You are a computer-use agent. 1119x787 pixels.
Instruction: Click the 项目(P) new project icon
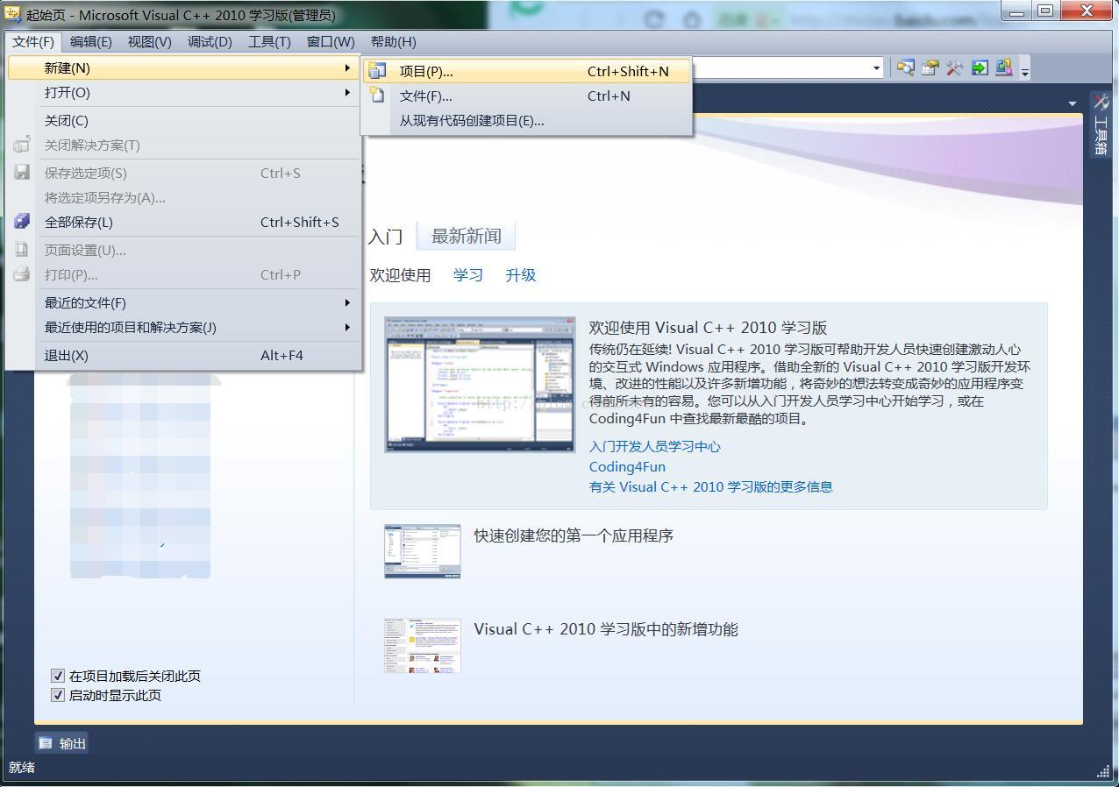[x=377, y=71]
